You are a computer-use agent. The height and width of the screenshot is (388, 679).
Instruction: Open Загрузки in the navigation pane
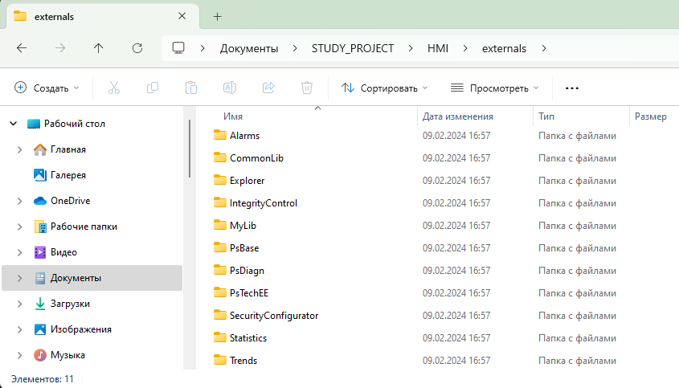pyautogui.click(x=70, y=304)
